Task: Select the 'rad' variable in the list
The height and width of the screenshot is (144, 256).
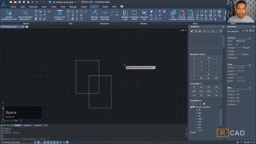Action: 199,125
